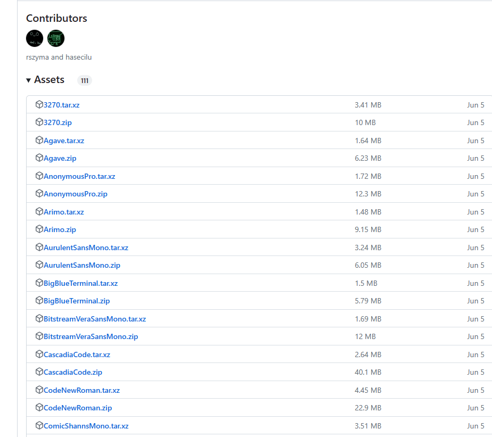This screenshot has width=492, height=437.
Task: Download BitstreamVeraSansMono.tar.xz
Action: (95, 319)
